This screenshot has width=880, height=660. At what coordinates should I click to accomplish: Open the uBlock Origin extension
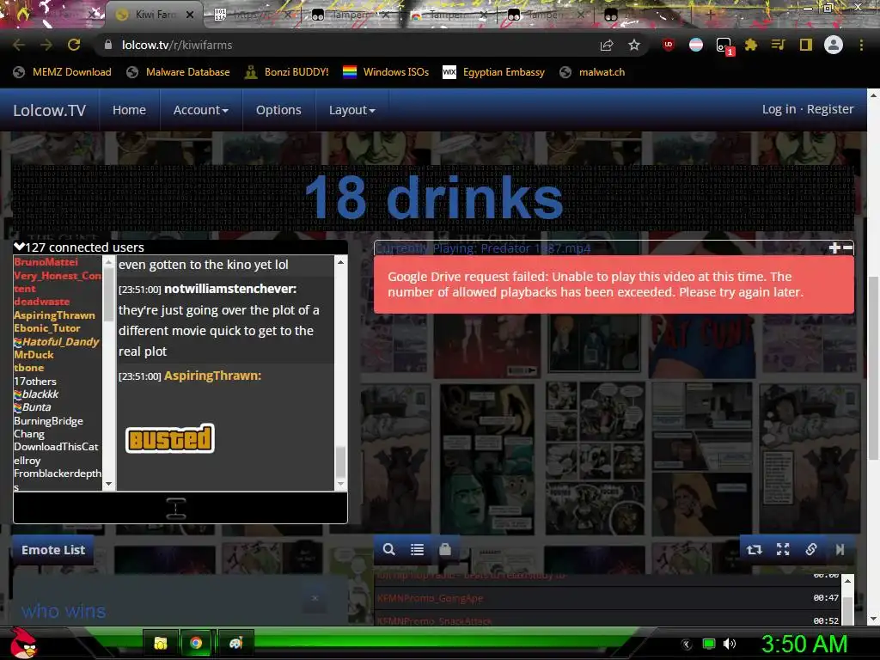tap(668, 45)
